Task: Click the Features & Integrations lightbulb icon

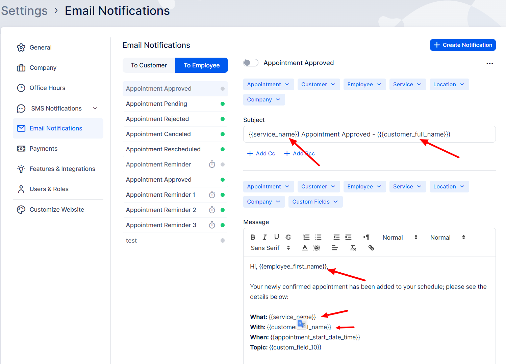Action: [21, 169]
